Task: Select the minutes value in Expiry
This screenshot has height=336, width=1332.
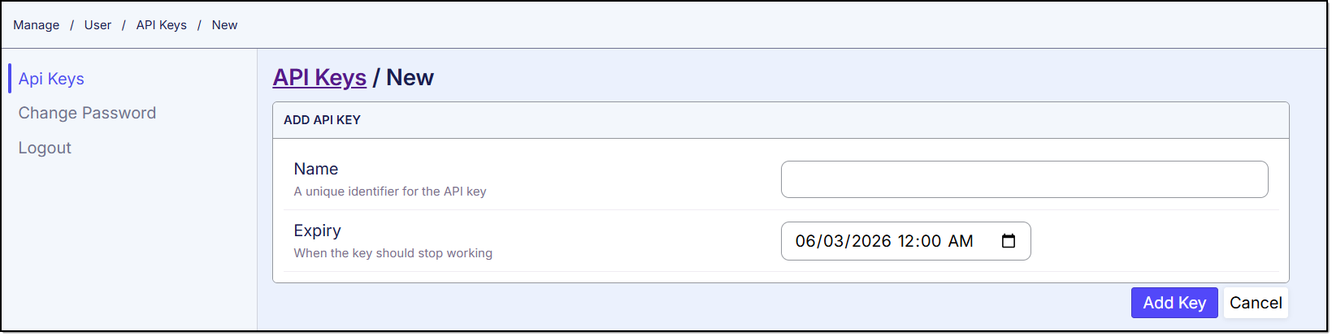Action: pyautogui.click(x=931, y=241)
